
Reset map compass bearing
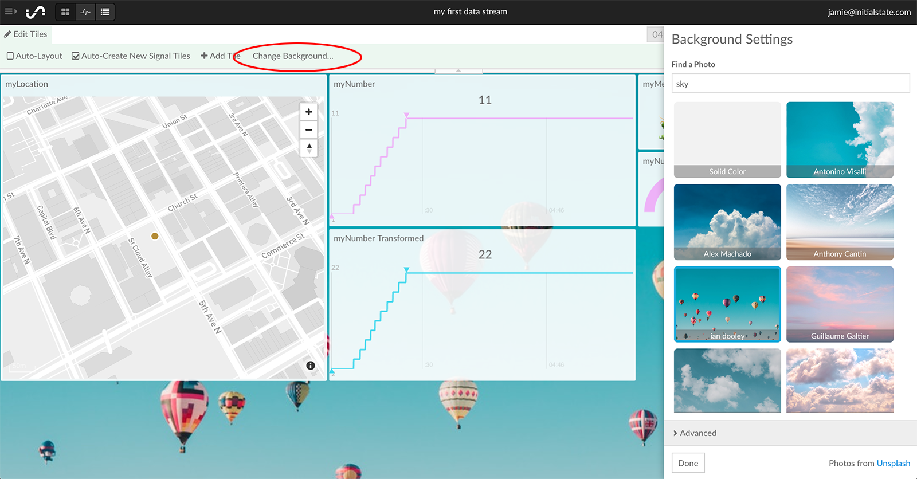tap(309, 148)
